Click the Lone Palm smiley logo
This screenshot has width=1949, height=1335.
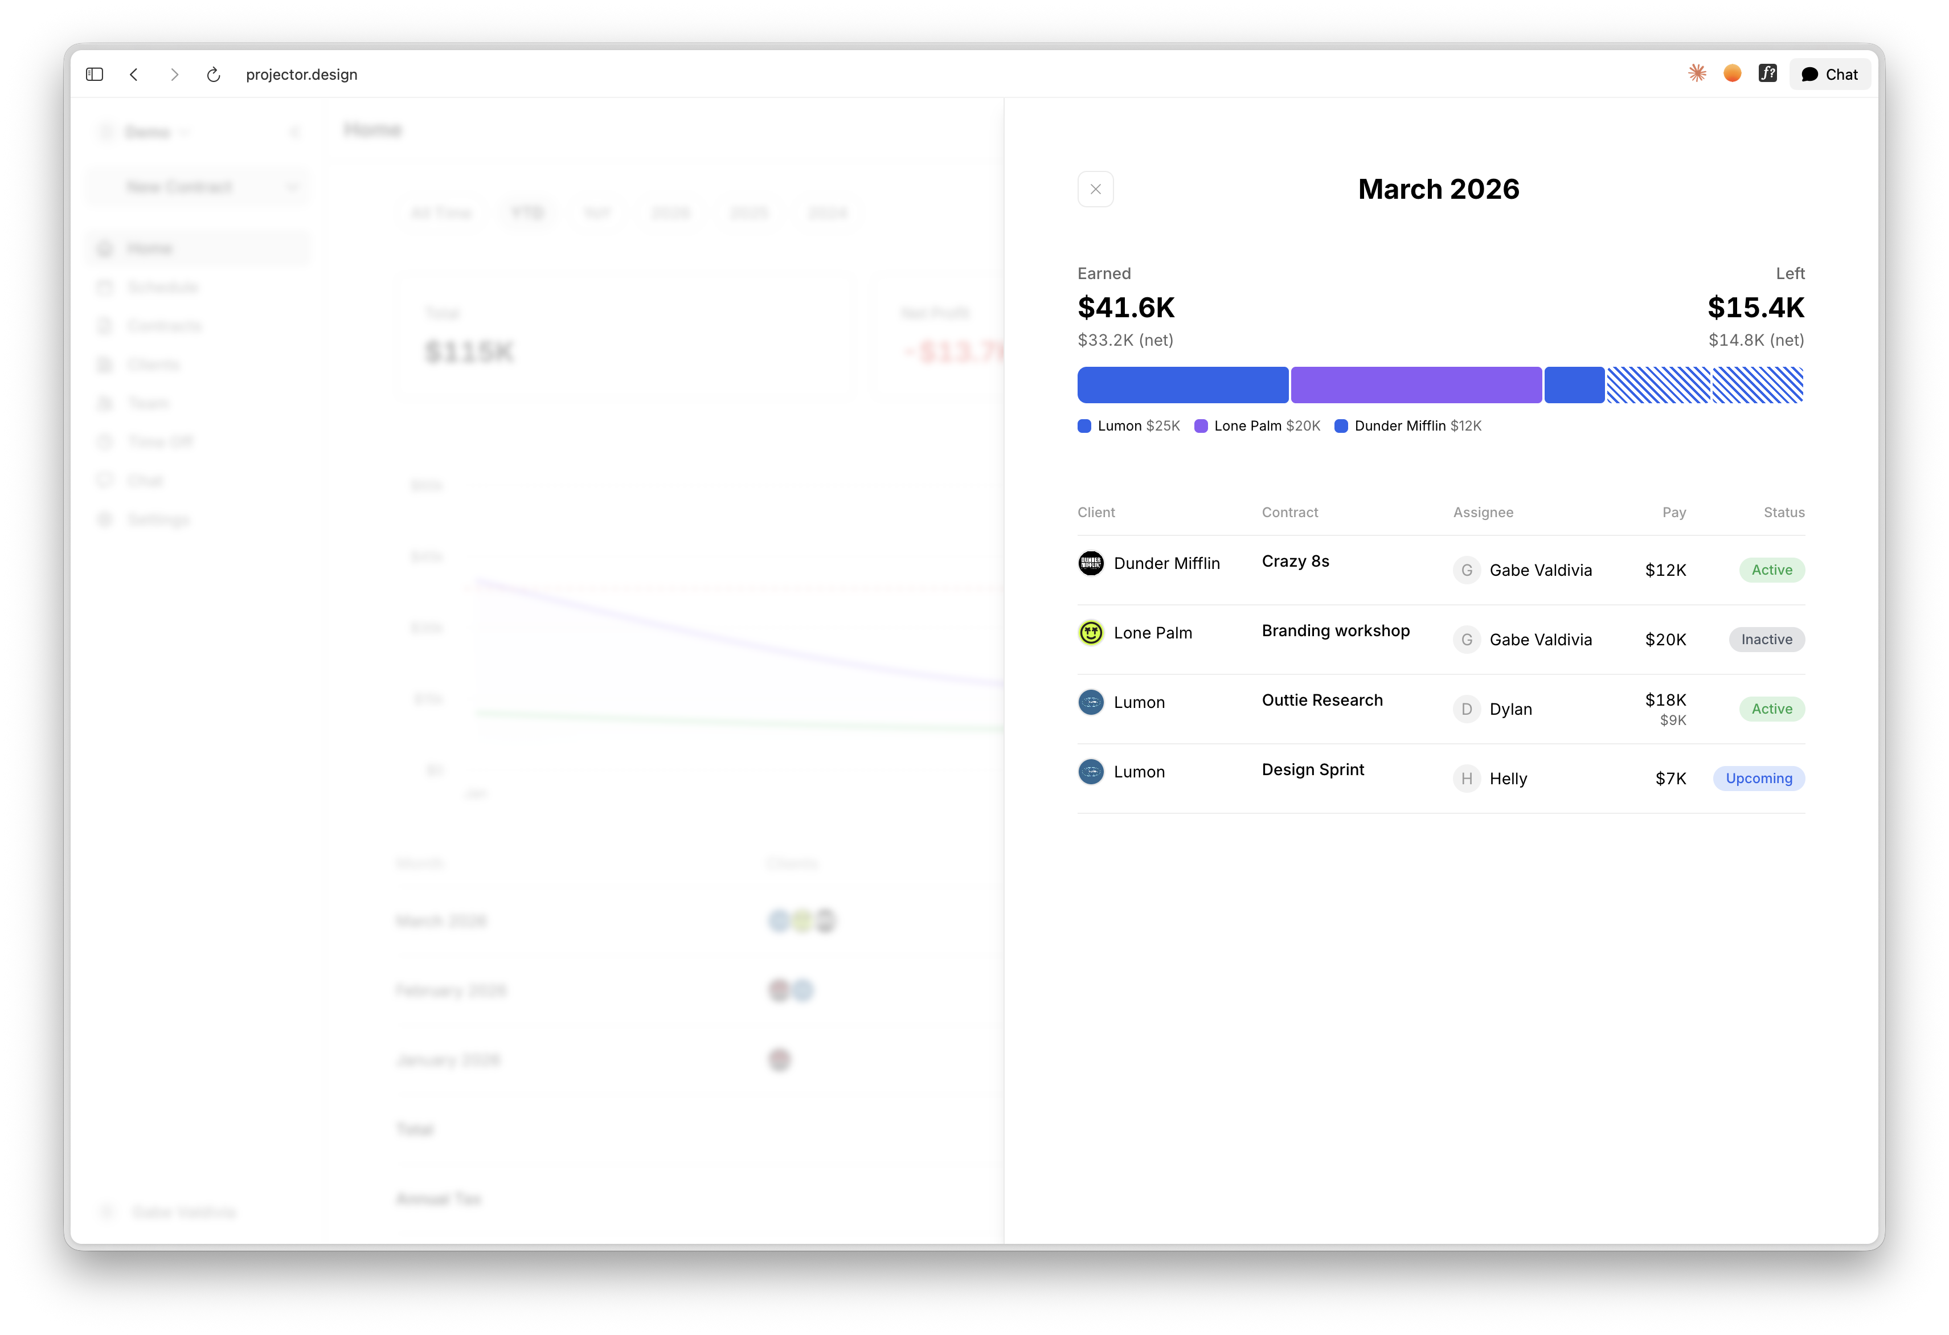(1090, 633)
